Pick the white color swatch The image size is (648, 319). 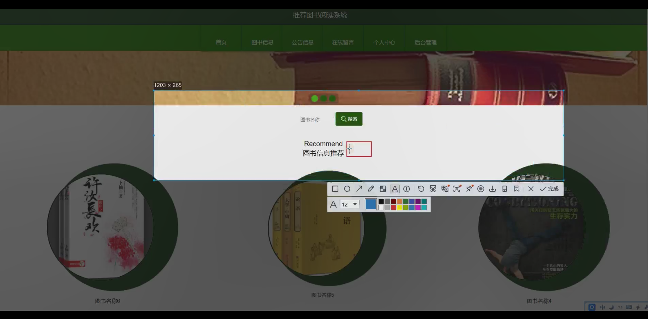point(381,208)
